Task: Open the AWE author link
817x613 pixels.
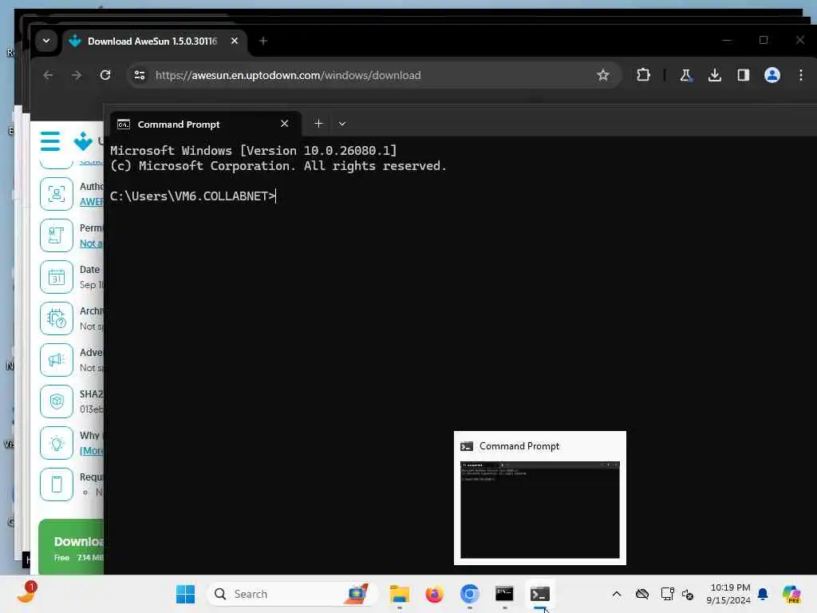Action: tap(92, 202)
